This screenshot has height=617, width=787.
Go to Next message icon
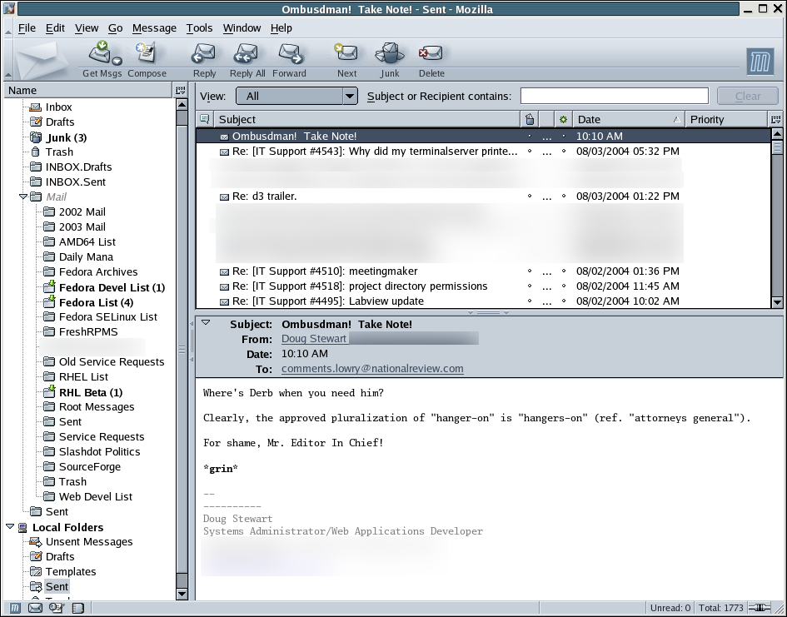(346, 57)
